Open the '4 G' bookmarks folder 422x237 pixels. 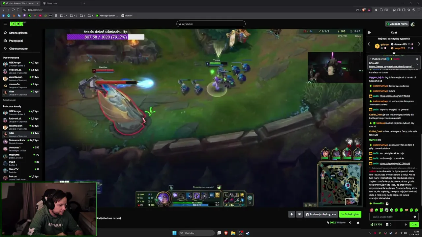point(74,15)
